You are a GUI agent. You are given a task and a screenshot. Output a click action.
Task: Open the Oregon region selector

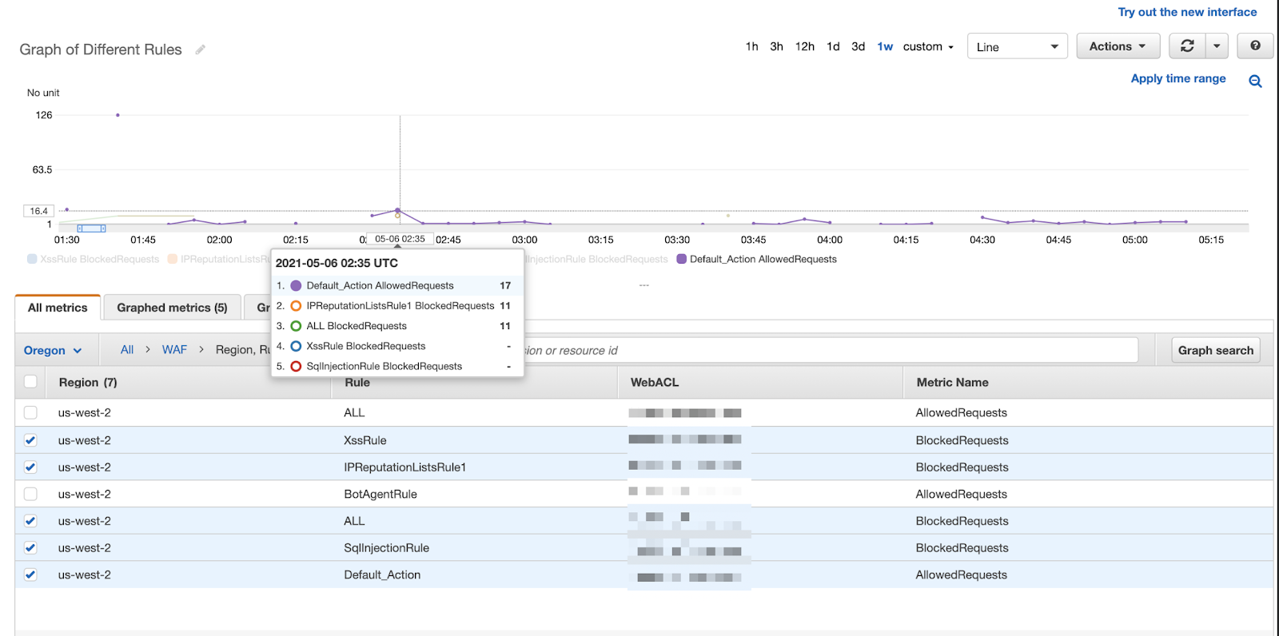53,350
